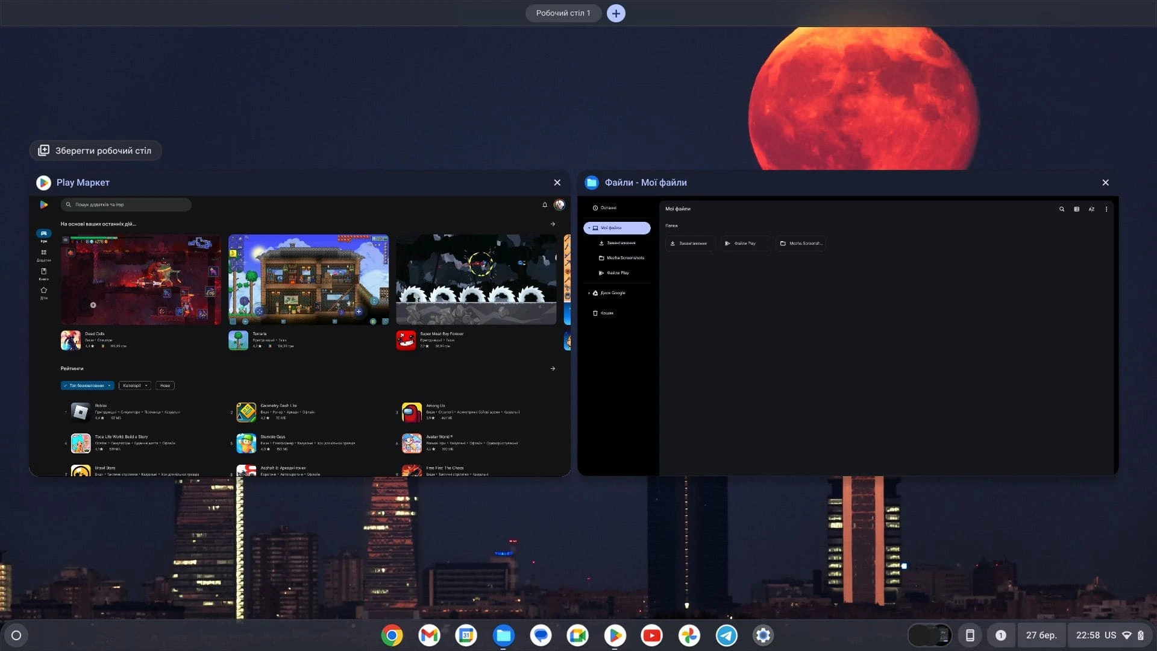This screenshot has height=651, width=1157.
Task: Expand Диск Google tree arrow
Action: [589, 293]
